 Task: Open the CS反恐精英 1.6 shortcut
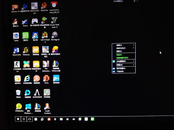tap(17, 67)
